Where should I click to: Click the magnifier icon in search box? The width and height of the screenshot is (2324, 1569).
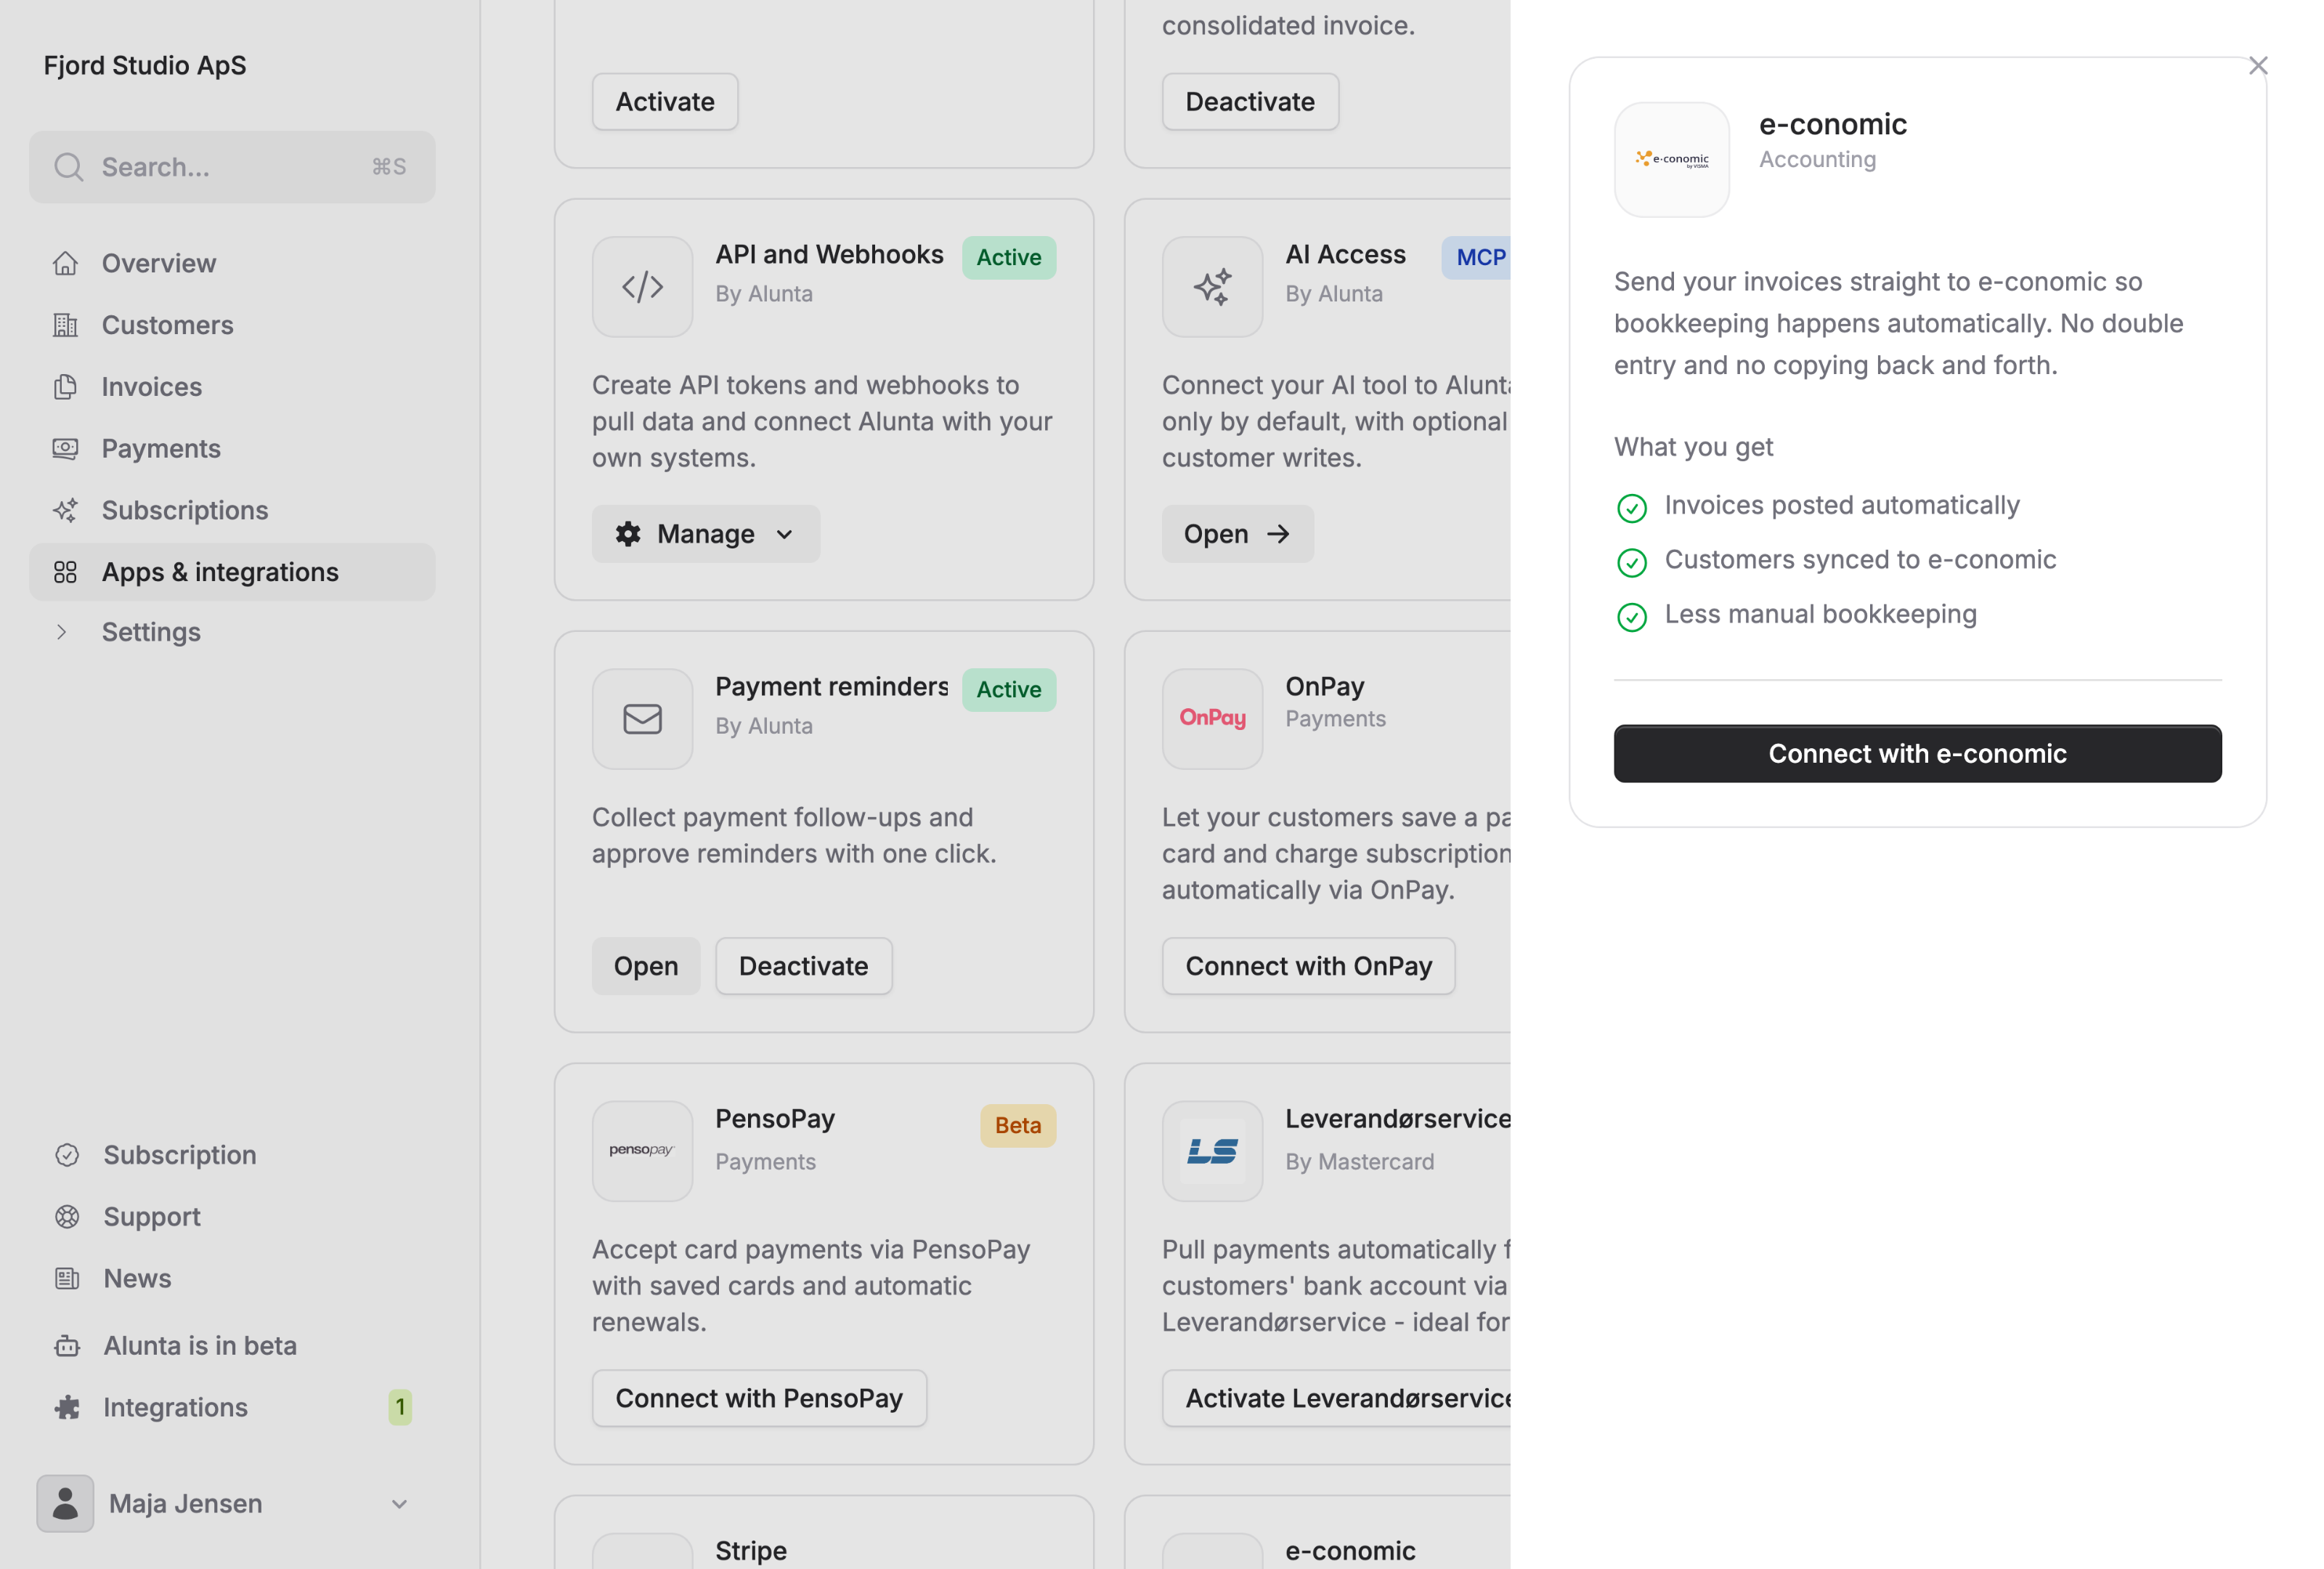click(x=68, y=167)
